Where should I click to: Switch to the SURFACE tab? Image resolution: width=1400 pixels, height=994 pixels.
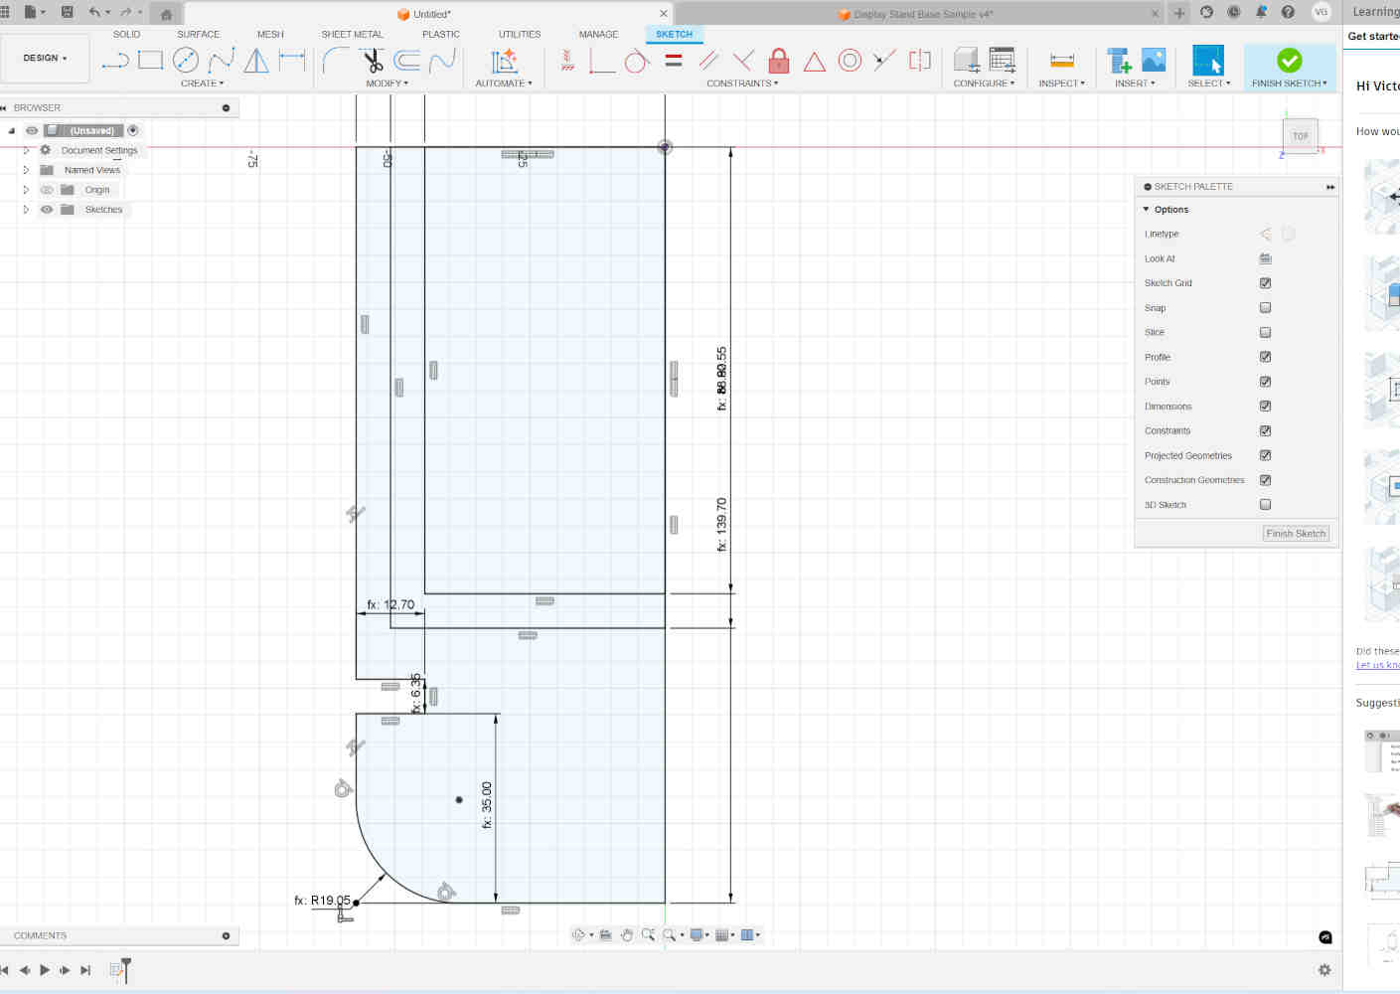coord(198,34)
